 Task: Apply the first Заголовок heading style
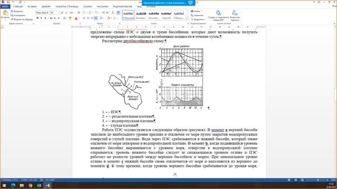coord(141,15)
